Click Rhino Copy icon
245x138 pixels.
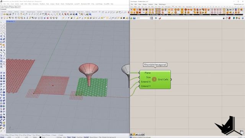(18, 14)
